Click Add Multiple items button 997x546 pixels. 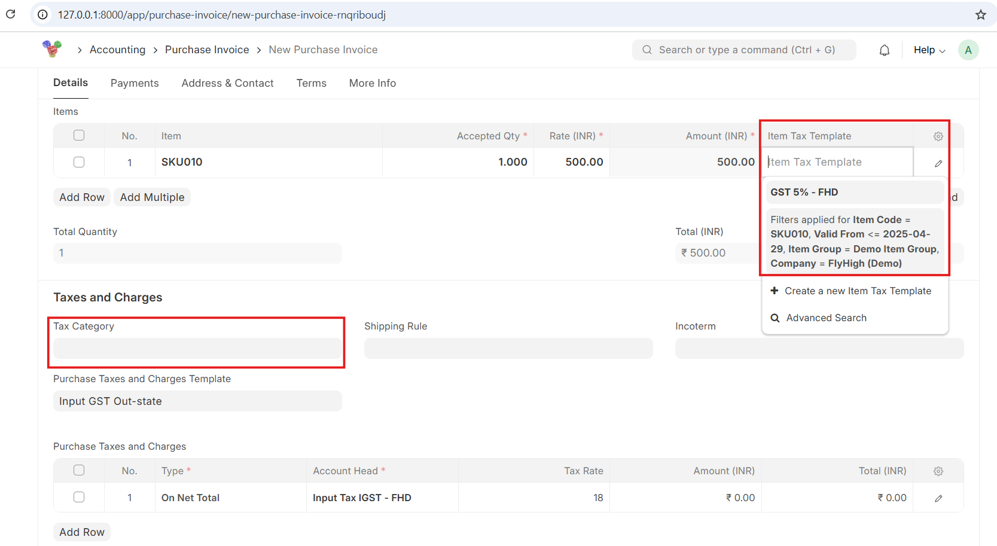[x=152, y=197]
